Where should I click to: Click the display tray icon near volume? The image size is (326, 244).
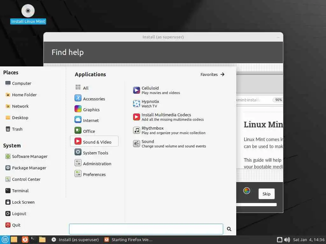coord(280,240)
